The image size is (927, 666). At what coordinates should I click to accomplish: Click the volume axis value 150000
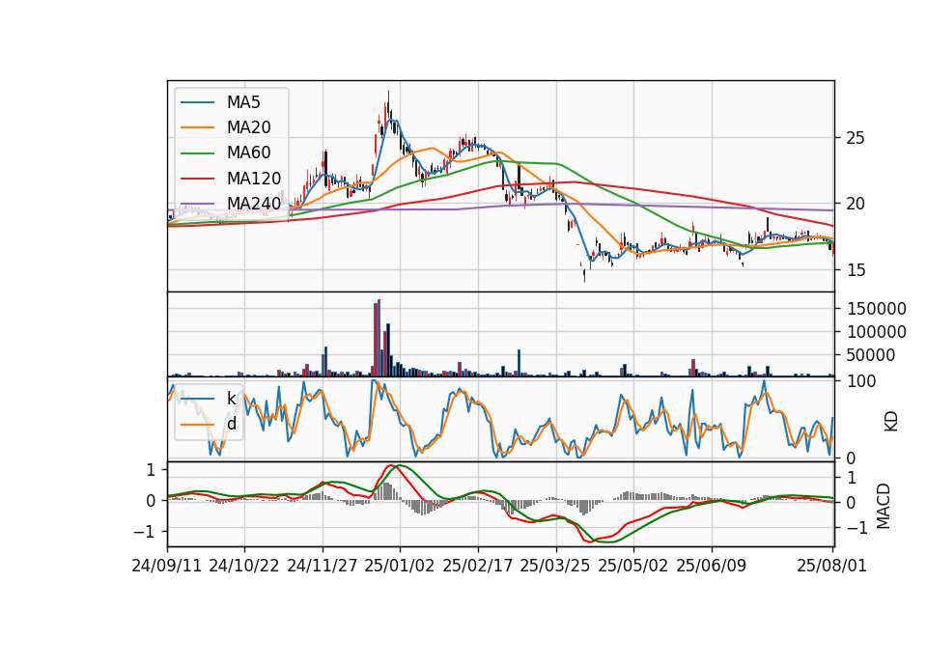pyautogui.click(x=877, y=309)
